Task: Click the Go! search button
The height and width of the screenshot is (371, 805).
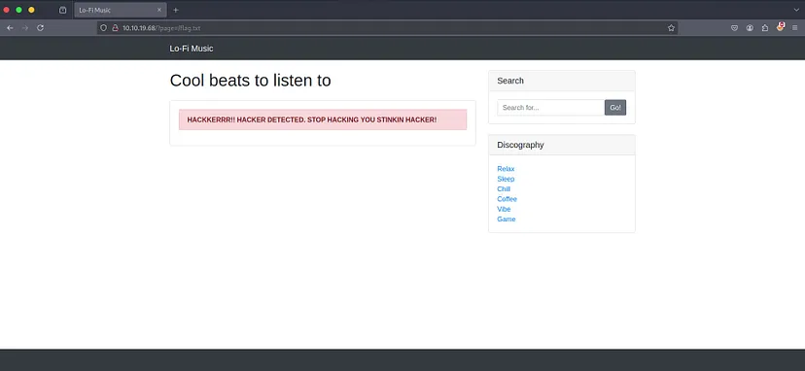Action: click(615, 107)
